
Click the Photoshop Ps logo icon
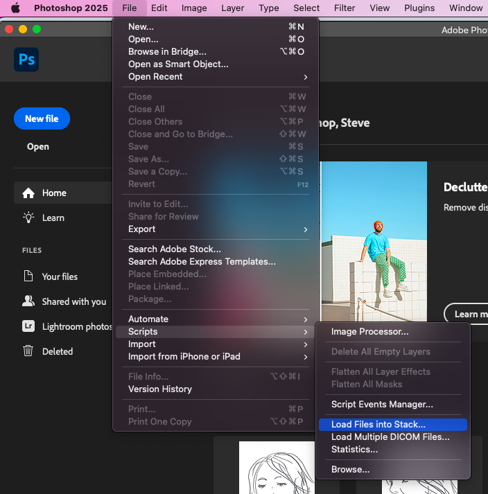tap(26, 60)
